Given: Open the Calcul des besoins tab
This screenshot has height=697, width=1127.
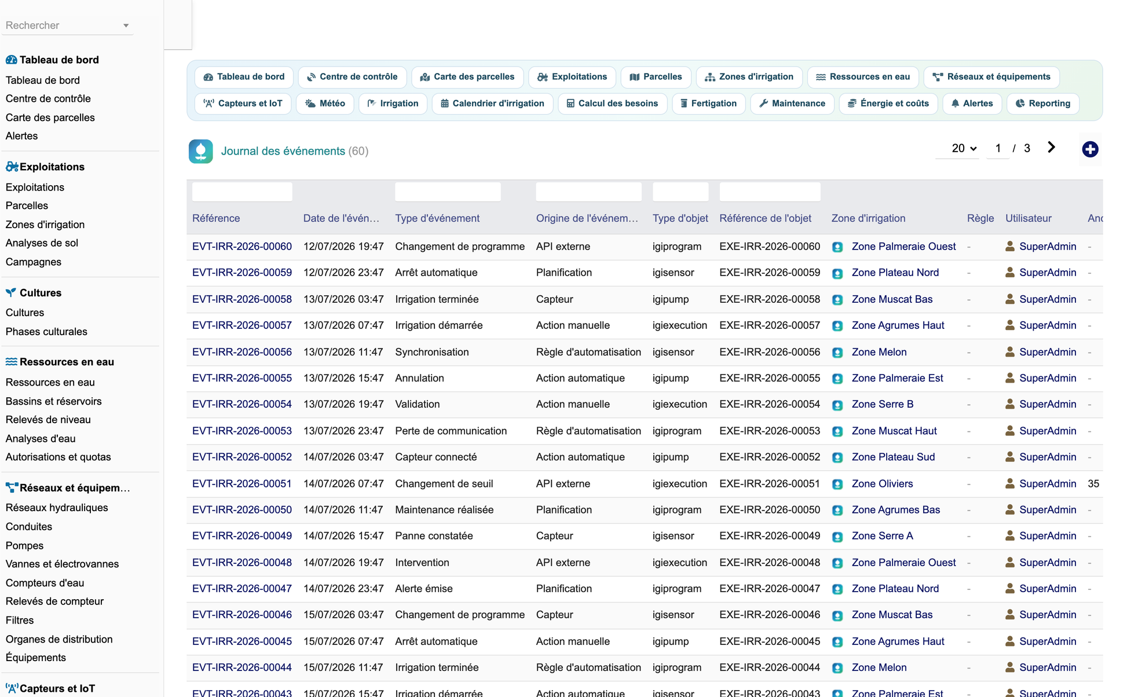Looking at the screenshot, I should pos(612,104).
